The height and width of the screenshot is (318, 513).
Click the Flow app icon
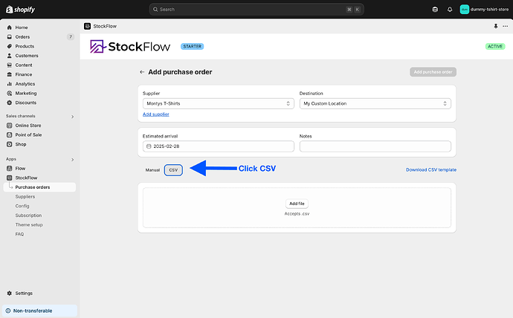(9, 169)
